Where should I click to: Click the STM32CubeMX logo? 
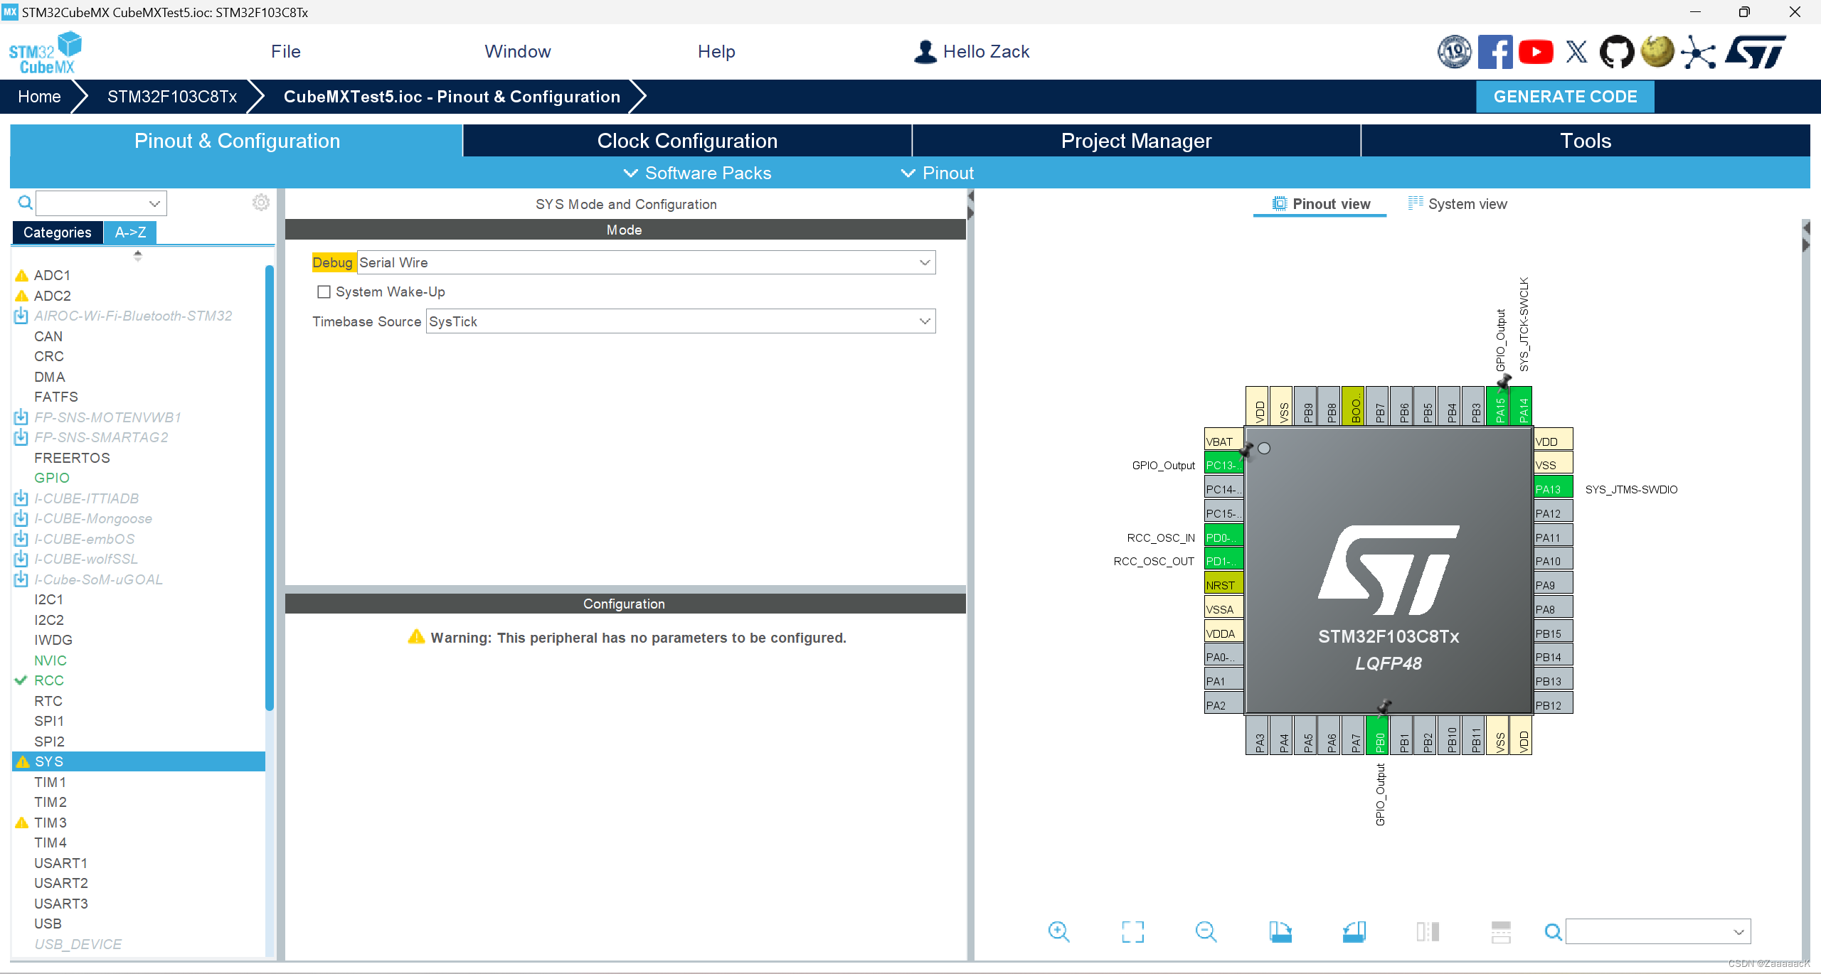(x=46, y=53)
